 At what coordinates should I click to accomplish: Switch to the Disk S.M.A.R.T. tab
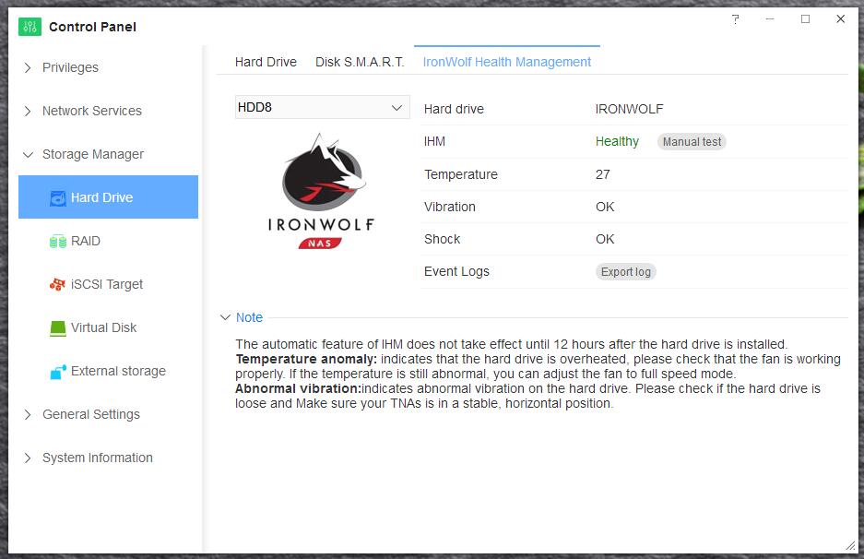[360, 62]
